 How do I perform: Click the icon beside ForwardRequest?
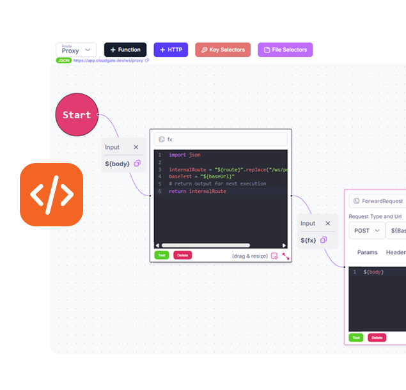point(357,201)
